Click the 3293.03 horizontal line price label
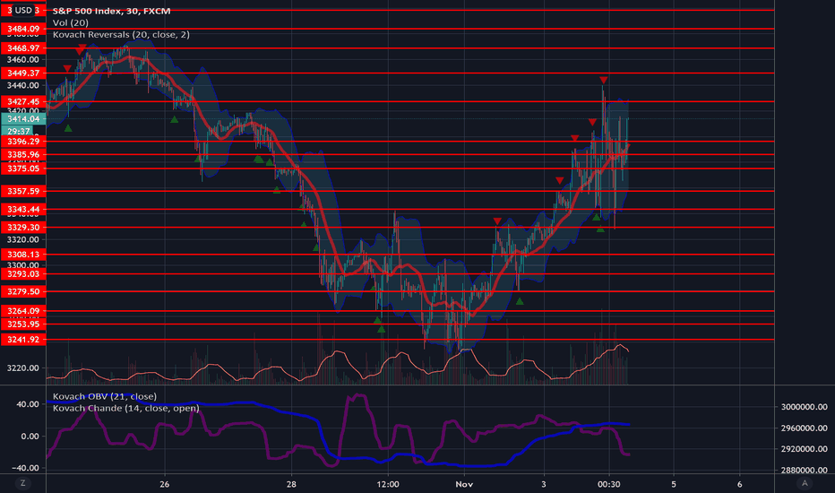The height and width of the screenshot is (493, 835). point(23,273)
